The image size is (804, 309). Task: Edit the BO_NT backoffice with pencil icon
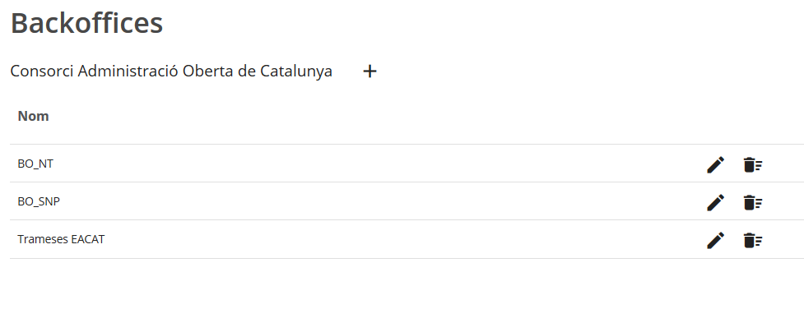(x=716, y=165)
